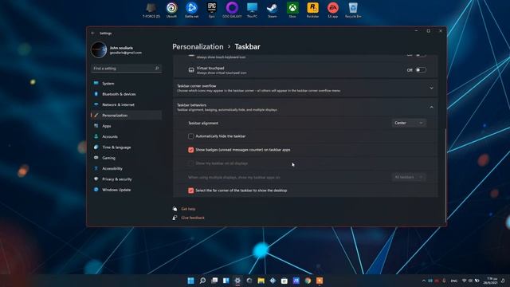510x287 pixels.
Task: Show hidden system tray icons chevron
Action: tap(423, 281)
